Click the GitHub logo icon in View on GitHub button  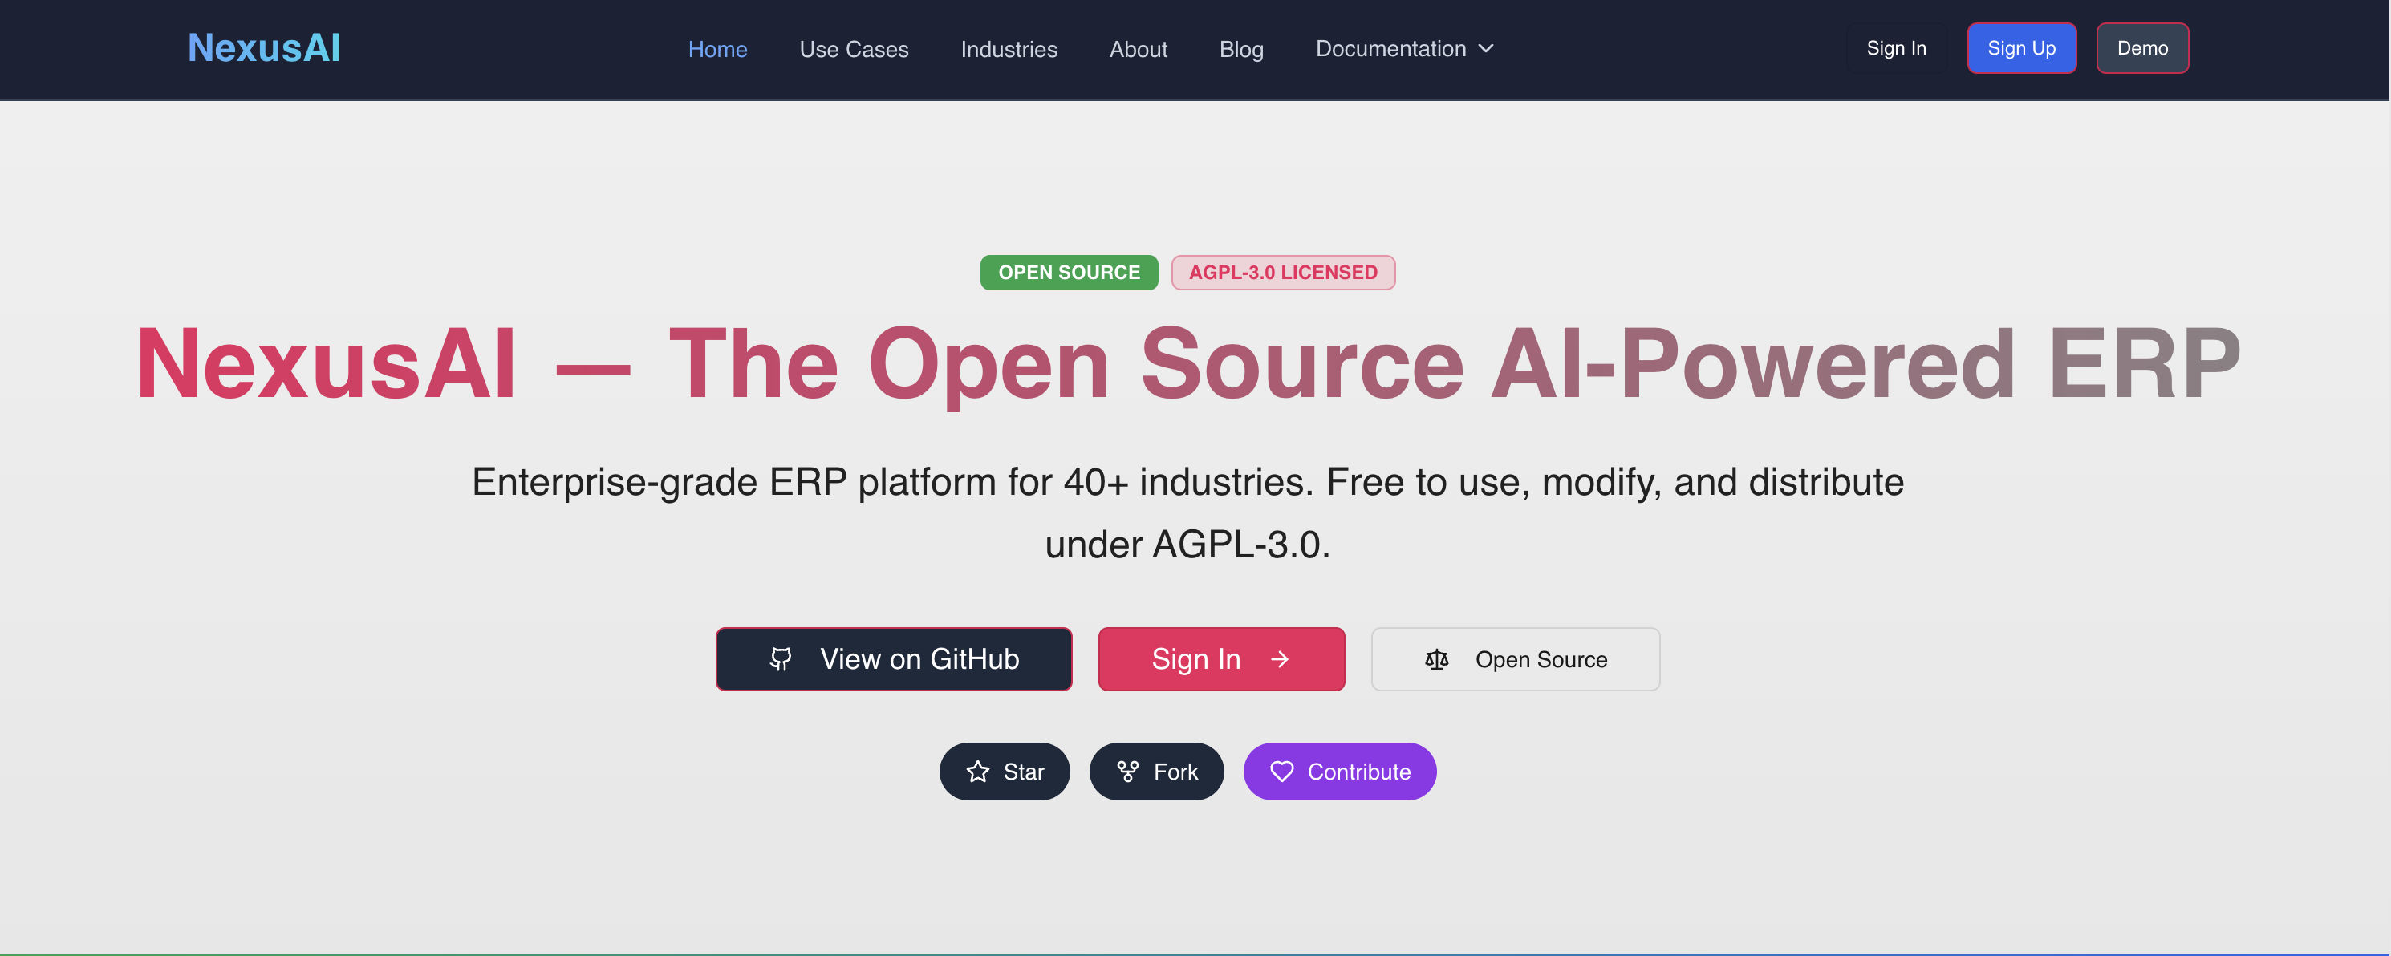tap(781, 659)
